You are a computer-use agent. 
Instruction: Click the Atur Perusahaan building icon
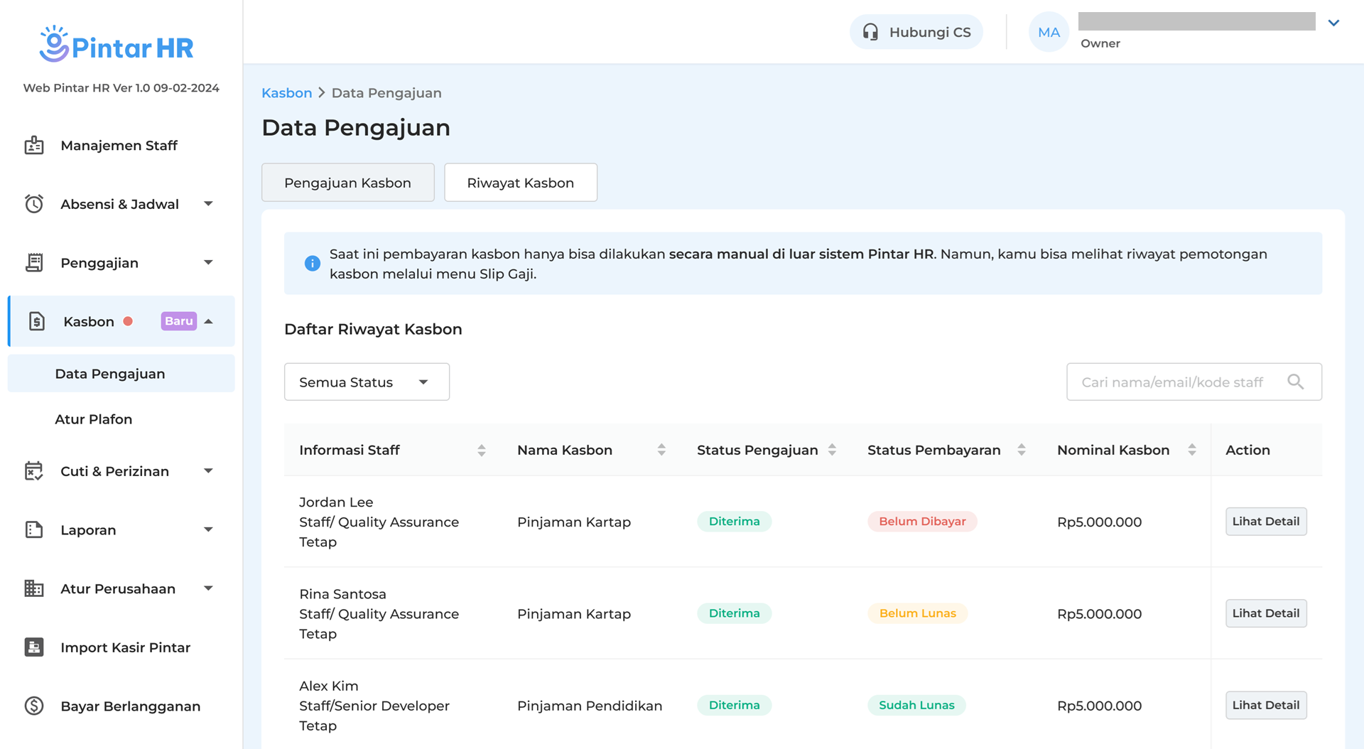pos(34,588)
